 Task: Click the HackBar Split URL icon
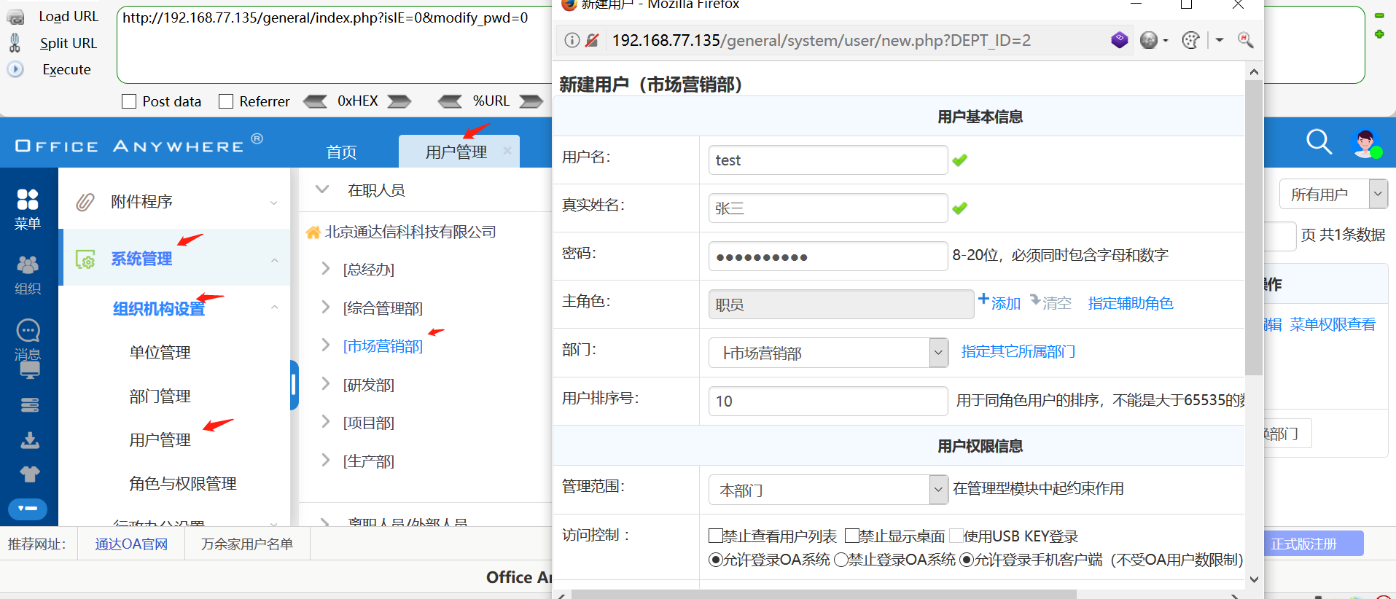coord(15,43)
